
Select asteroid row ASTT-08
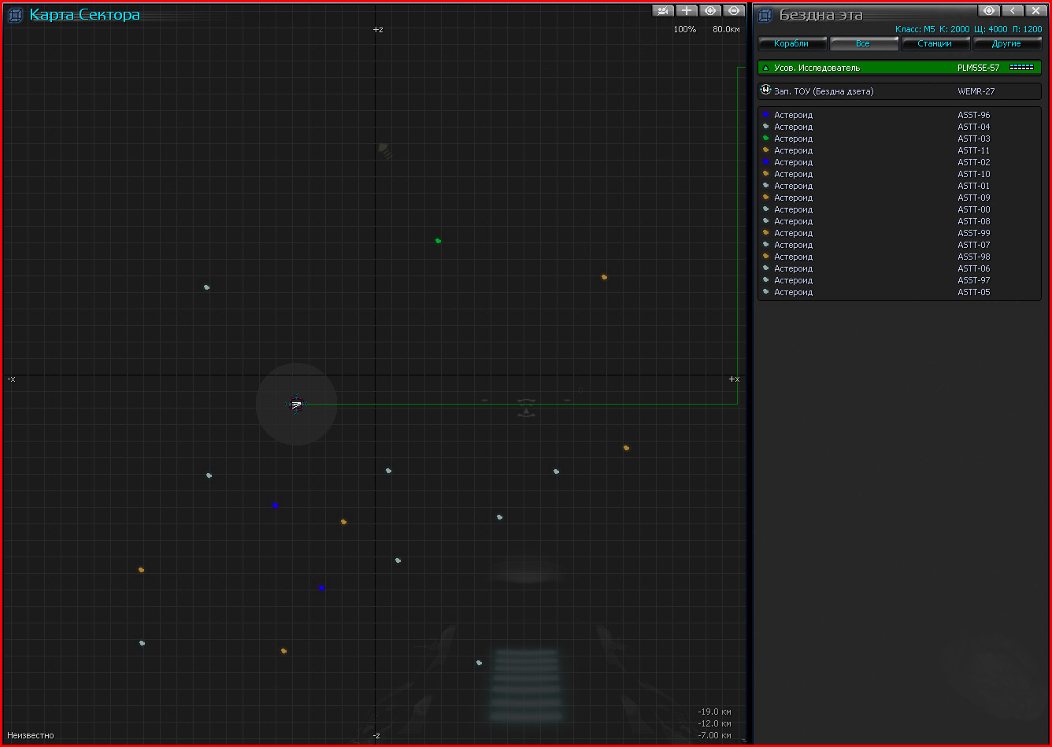[x=899, y=221]
